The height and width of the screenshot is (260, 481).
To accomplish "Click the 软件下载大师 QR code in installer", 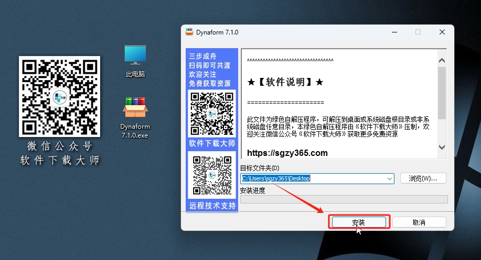I will [x=212, y=114].
